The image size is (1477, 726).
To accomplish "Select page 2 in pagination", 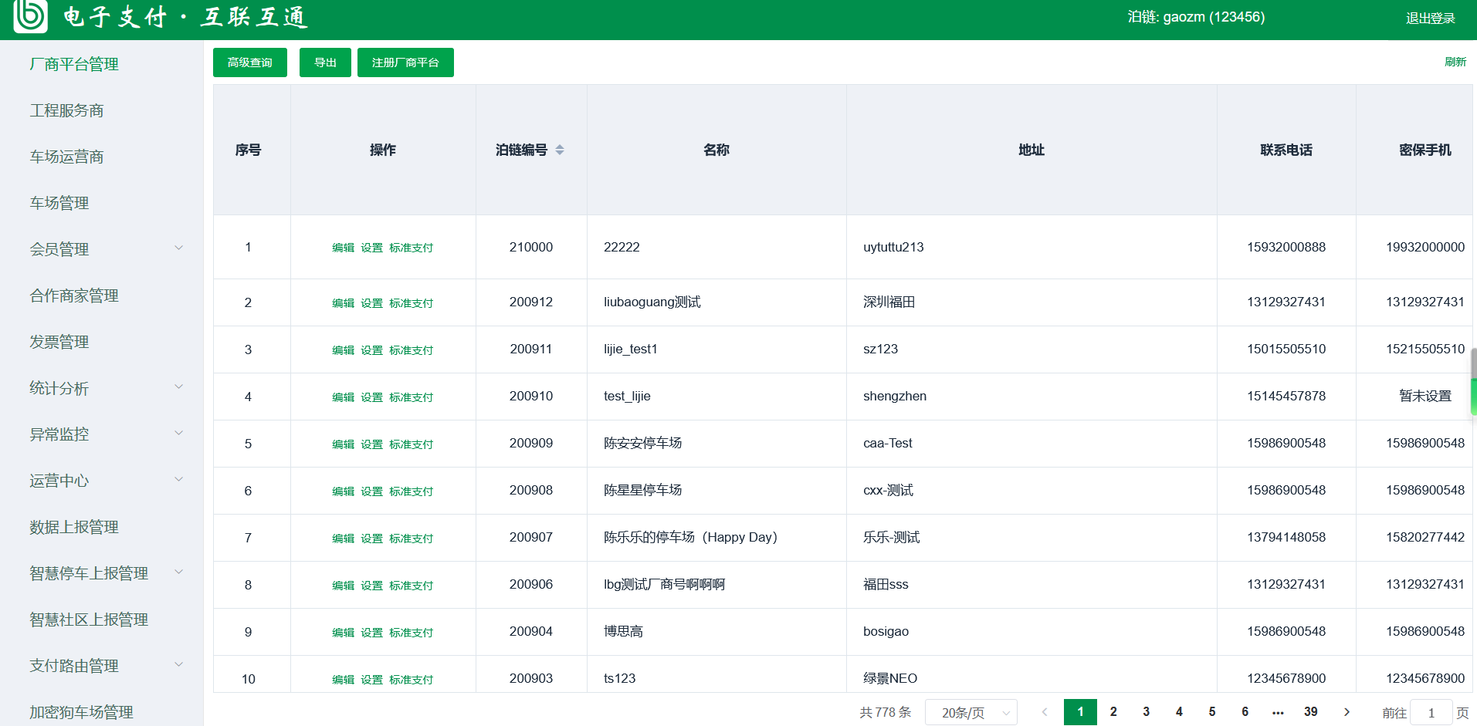I will click(1113, 712).
